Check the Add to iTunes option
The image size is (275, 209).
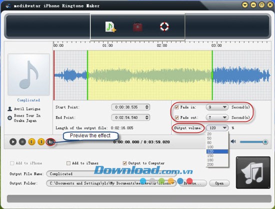tap(68, 163)
